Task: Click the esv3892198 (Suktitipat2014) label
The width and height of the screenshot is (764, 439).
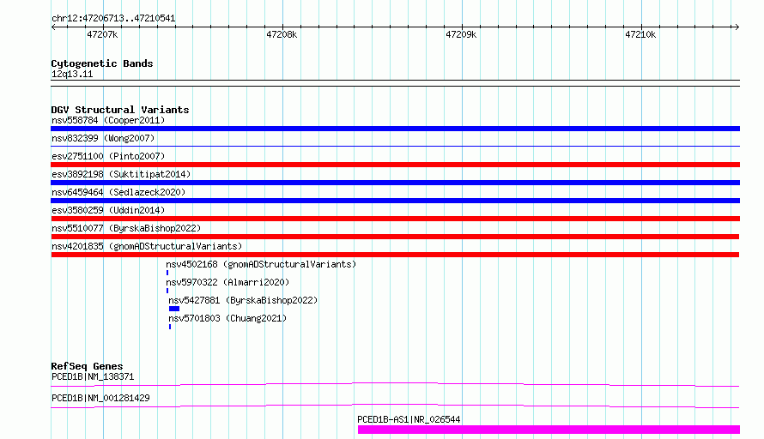Action: tap(121, 174)
